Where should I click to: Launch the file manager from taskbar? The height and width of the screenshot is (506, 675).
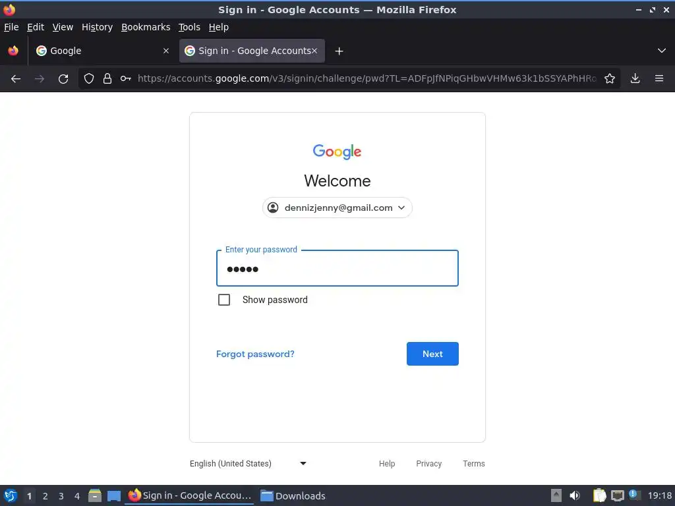[95, 495]
